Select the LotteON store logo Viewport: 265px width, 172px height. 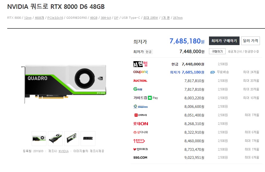(x=141, y=124)
